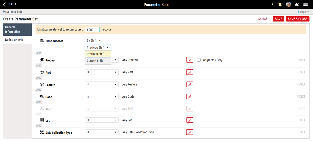Open the Code operator 'is' dropdown
The image size is (313, 142).
pyautogui.click(x=102, y=96)
